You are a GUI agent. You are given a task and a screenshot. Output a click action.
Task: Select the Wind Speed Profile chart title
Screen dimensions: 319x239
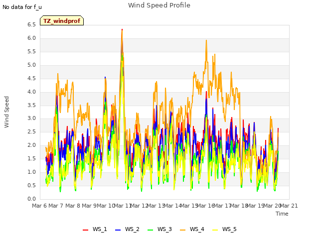(159, 5)
